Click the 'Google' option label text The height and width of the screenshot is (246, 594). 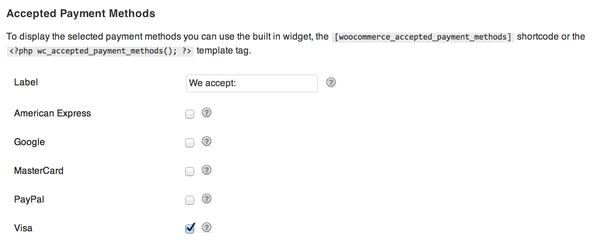click(30, 142)
